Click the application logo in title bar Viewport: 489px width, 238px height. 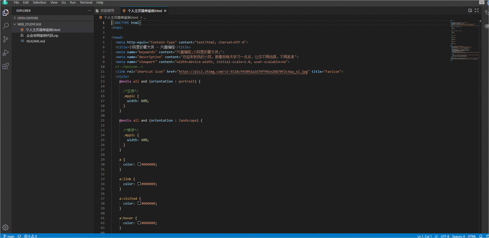[5, 3]
